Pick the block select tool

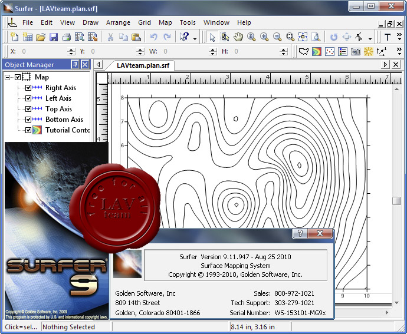tap(225, 37)
